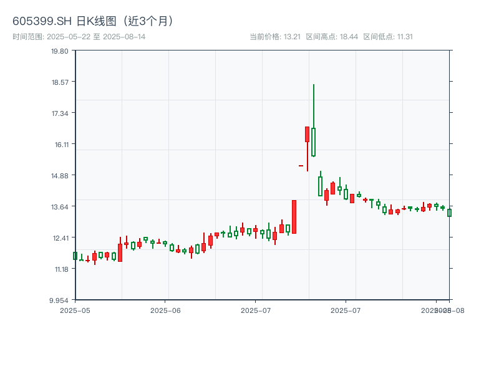
Task: Click x-axis label 2025-06
Action: click(165, 310)
